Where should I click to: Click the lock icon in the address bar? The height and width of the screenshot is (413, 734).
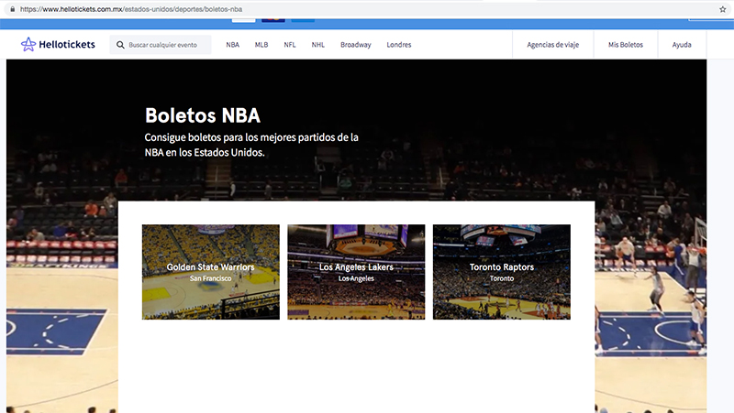pos(13,9)
